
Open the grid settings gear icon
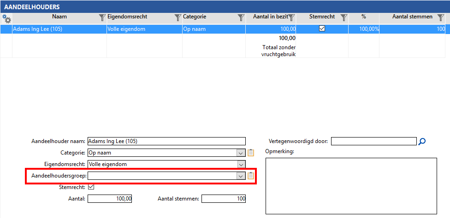[6, 19]
